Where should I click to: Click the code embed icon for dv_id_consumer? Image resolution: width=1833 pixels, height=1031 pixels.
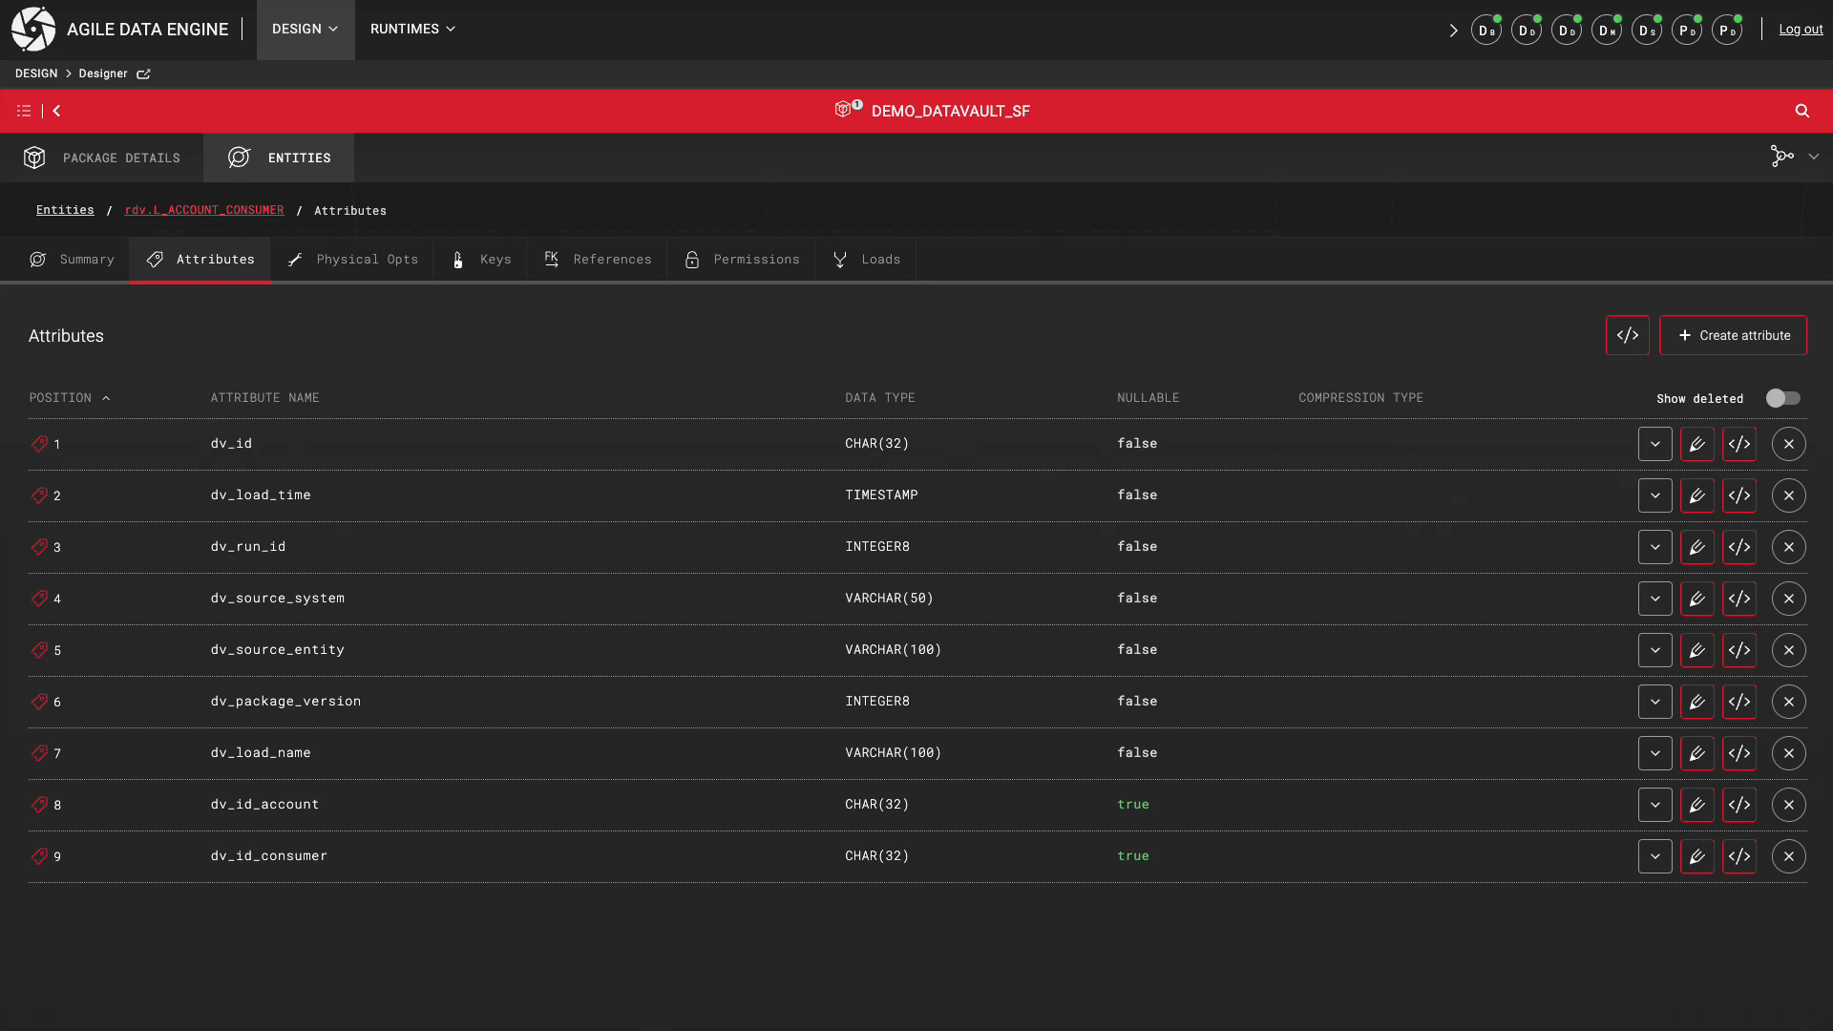pos(1739,856)
